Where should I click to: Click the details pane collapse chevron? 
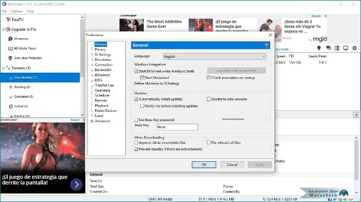click(x=356, y=115)
